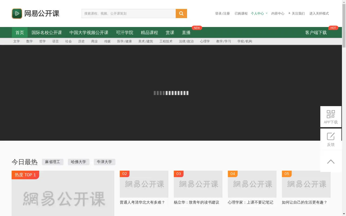
Task: Select the 首页 navigation tab
Action: (x=20, y=32)
